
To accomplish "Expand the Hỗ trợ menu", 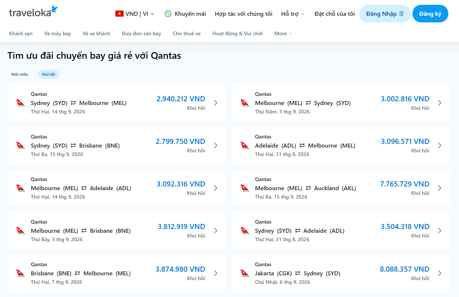I will coord(293,14).
